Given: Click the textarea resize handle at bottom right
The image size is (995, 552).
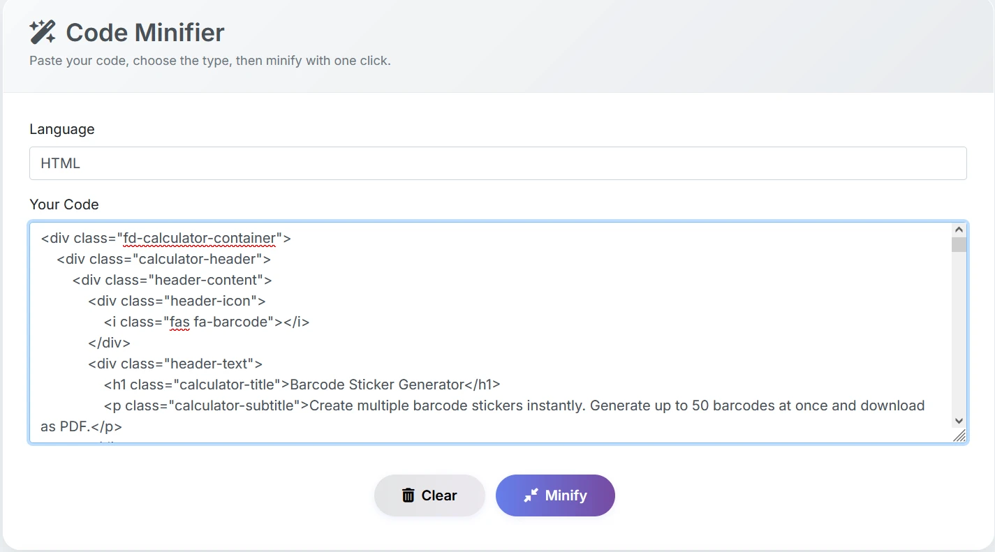Looking at the screenshot, I should (x=961, y=436).
